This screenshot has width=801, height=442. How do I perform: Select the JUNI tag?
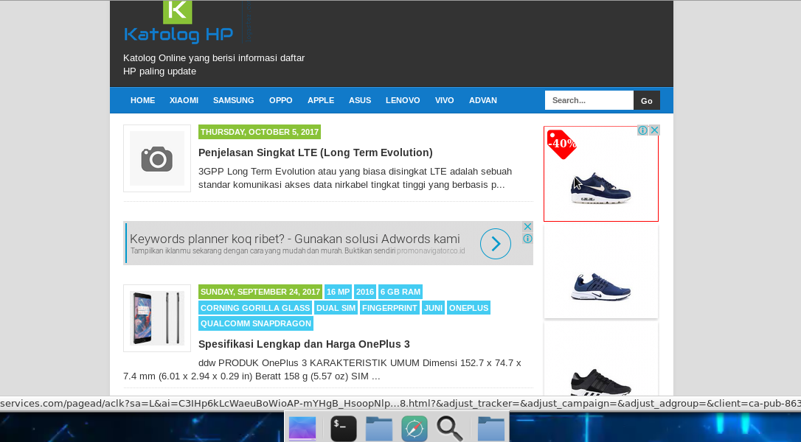tap(433, 308)
